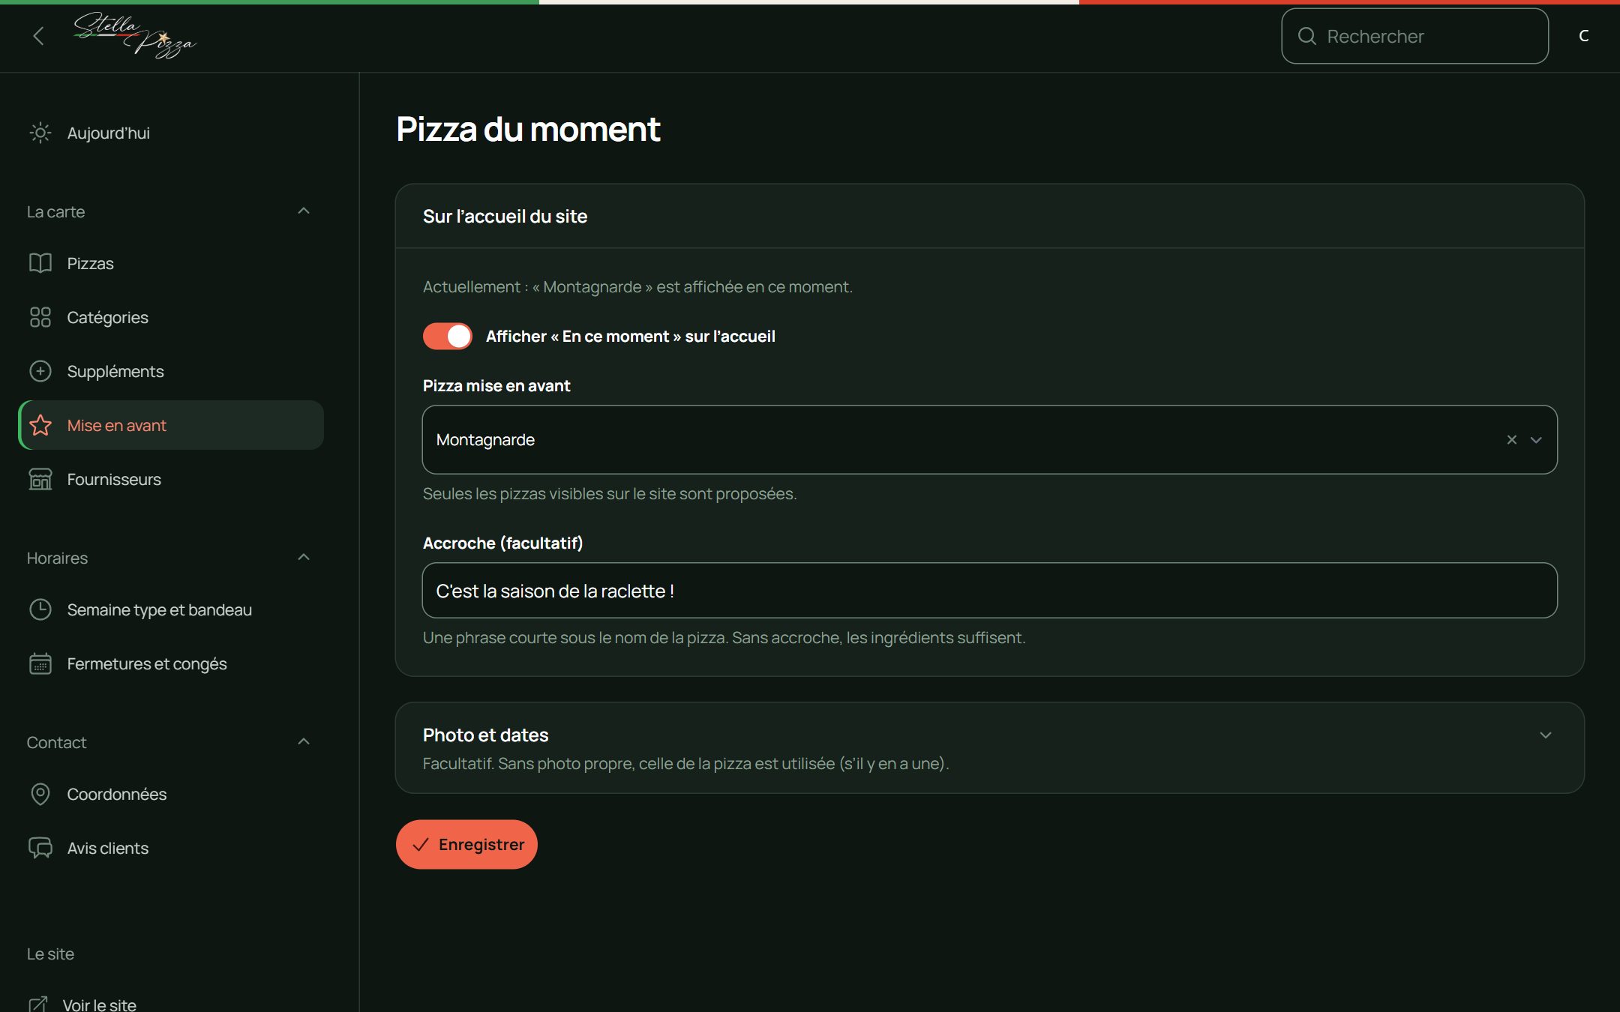The width and height of the screenshot is (1620, 1012).
Task: Click the chat bubble icon for Avis clients
Action: (40, 848)
